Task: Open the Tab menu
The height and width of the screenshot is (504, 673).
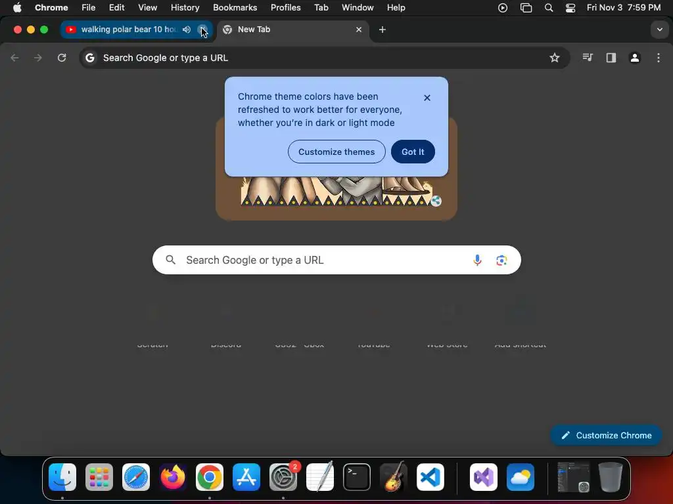Action: pos(321,8)
